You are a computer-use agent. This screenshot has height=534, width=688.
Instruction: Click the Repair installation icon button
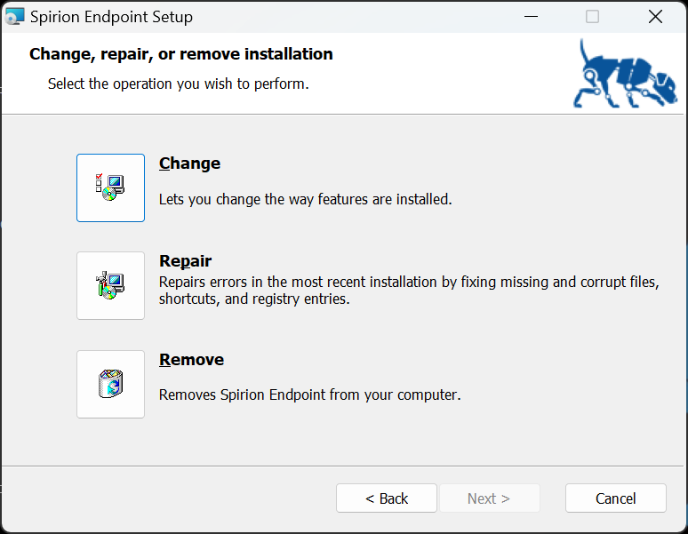(110, 285)
